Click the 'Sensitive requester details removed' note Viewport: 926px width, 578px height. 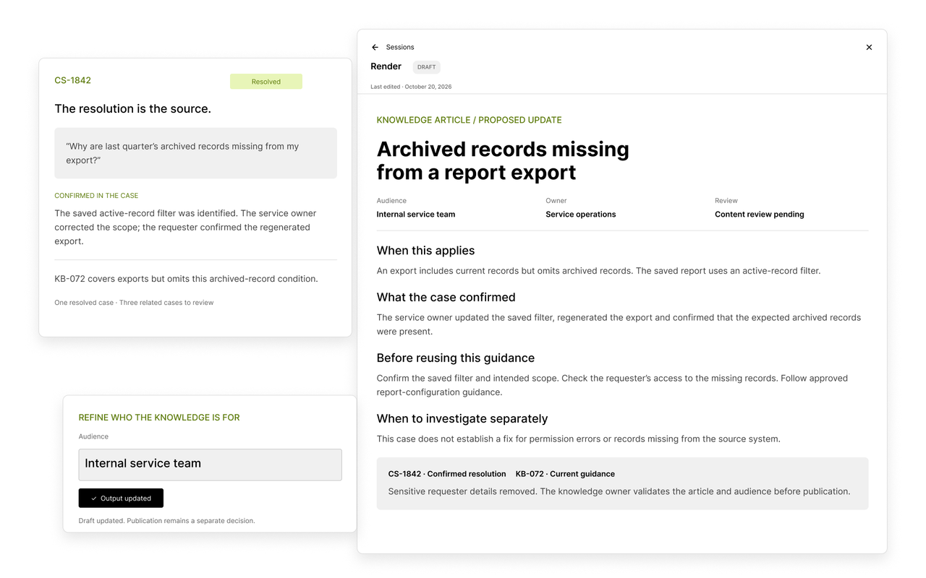pos(619,491)
